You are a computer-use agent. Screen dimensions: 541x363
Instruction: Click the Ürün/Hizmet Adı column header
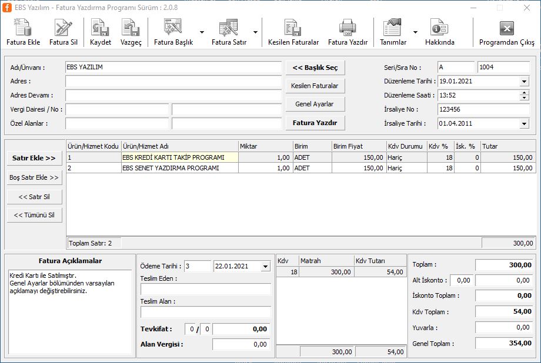(179, 146)
